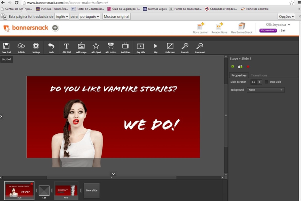
Task: Switch to the Transitions tab
Action: point(259,75)
